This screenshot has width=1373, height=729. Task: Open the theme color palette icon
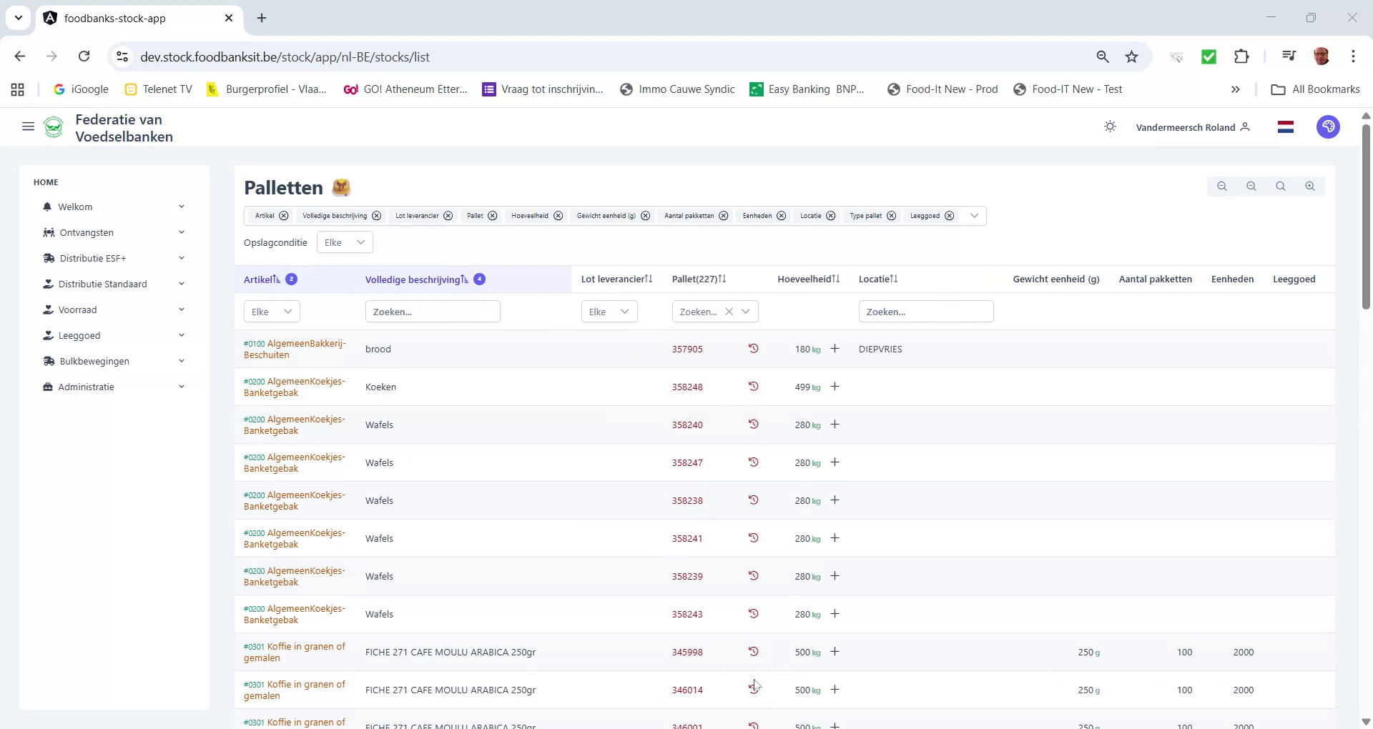coord(1328,127)
